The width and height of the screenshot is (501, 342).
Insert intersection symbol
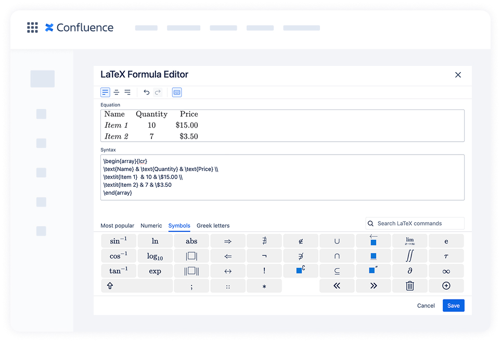337,256
